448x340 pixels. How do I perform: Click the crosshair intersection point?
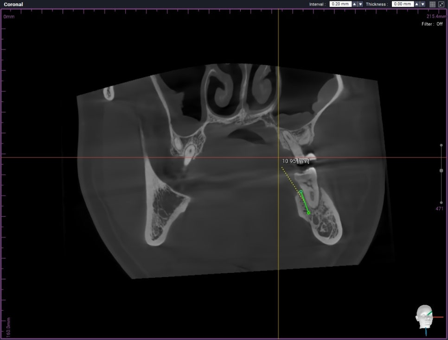(x=278, y=157)
